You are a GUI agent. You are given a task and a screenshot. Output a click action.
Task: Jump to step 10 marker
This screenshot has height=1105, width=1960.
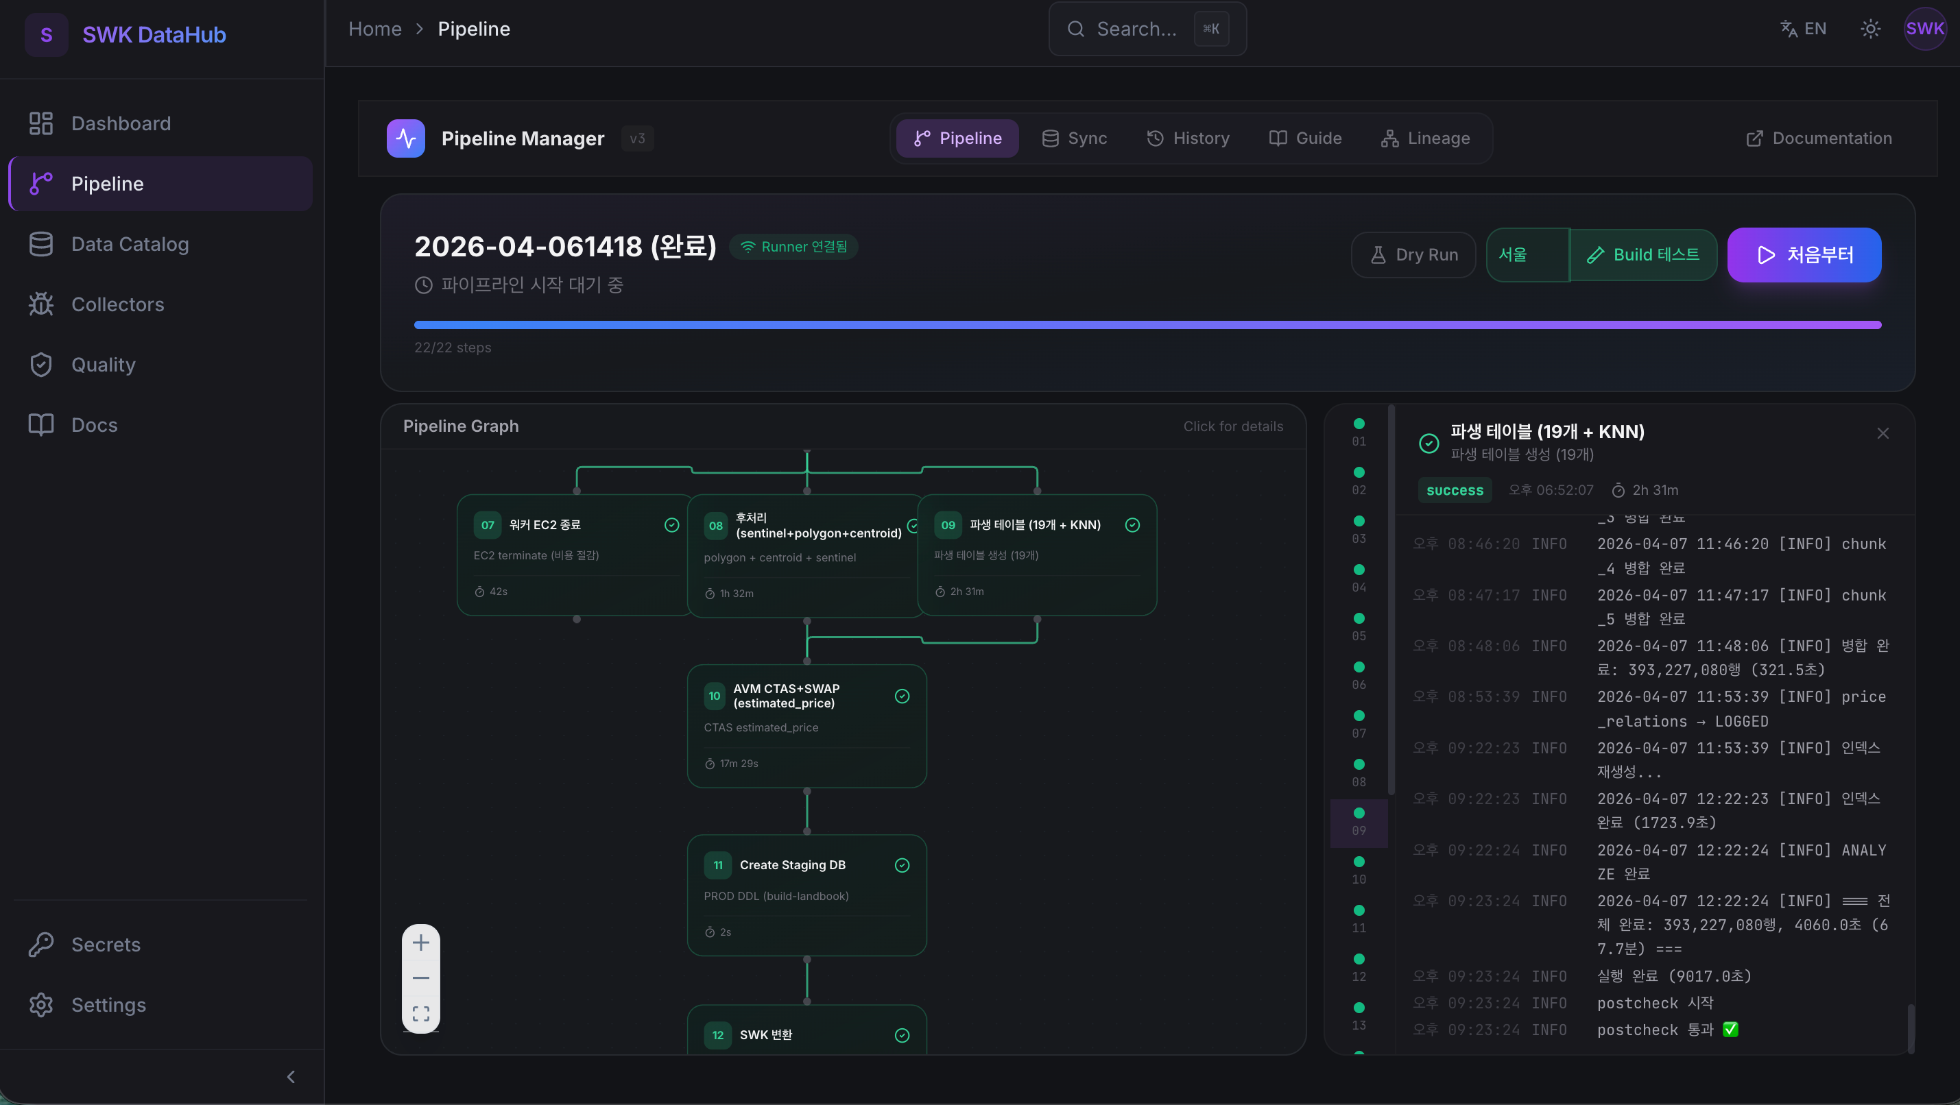[x=1359, y=870]
